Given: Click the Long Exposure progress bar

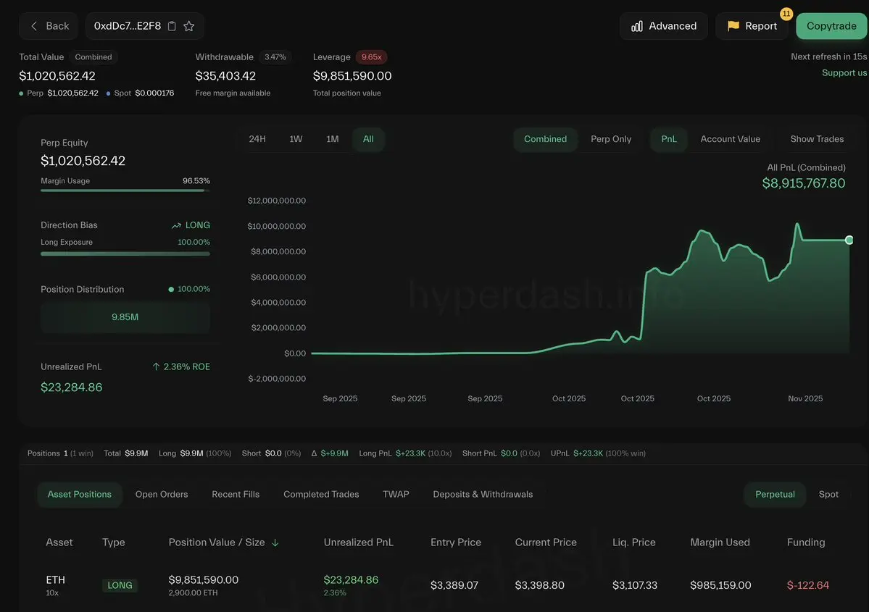Looking at the screenshot, I should 125,253.
